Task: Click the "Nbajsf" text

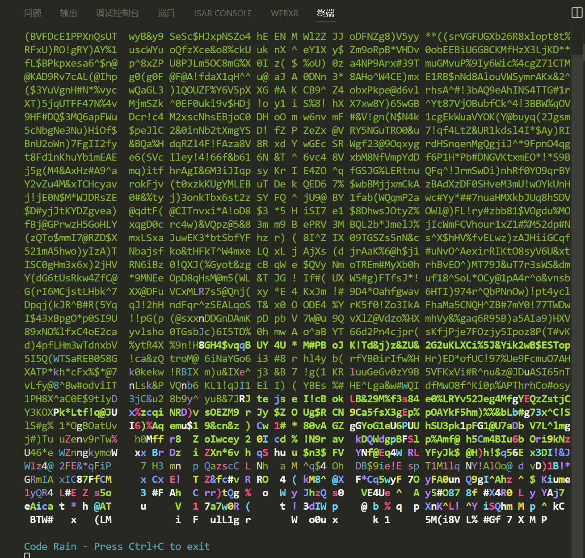Action: click(146, 251)
